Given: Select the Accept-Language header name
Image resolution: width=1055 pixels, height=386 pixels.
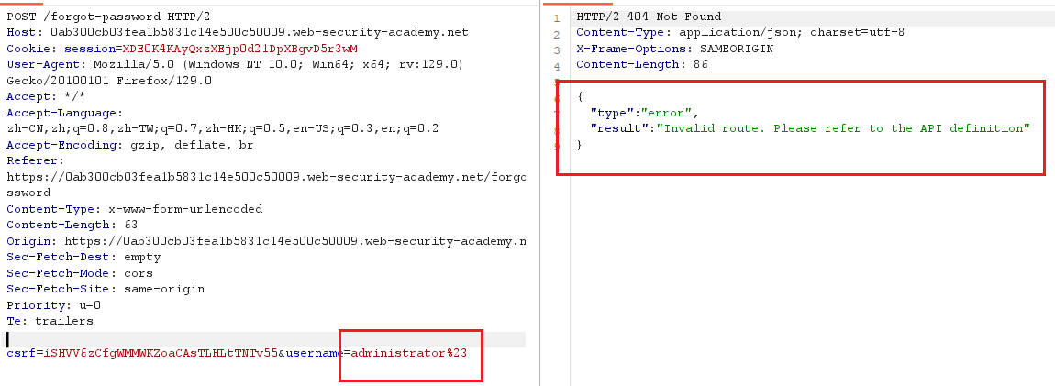Looking at the screenshot, I should tap(63, 112).
